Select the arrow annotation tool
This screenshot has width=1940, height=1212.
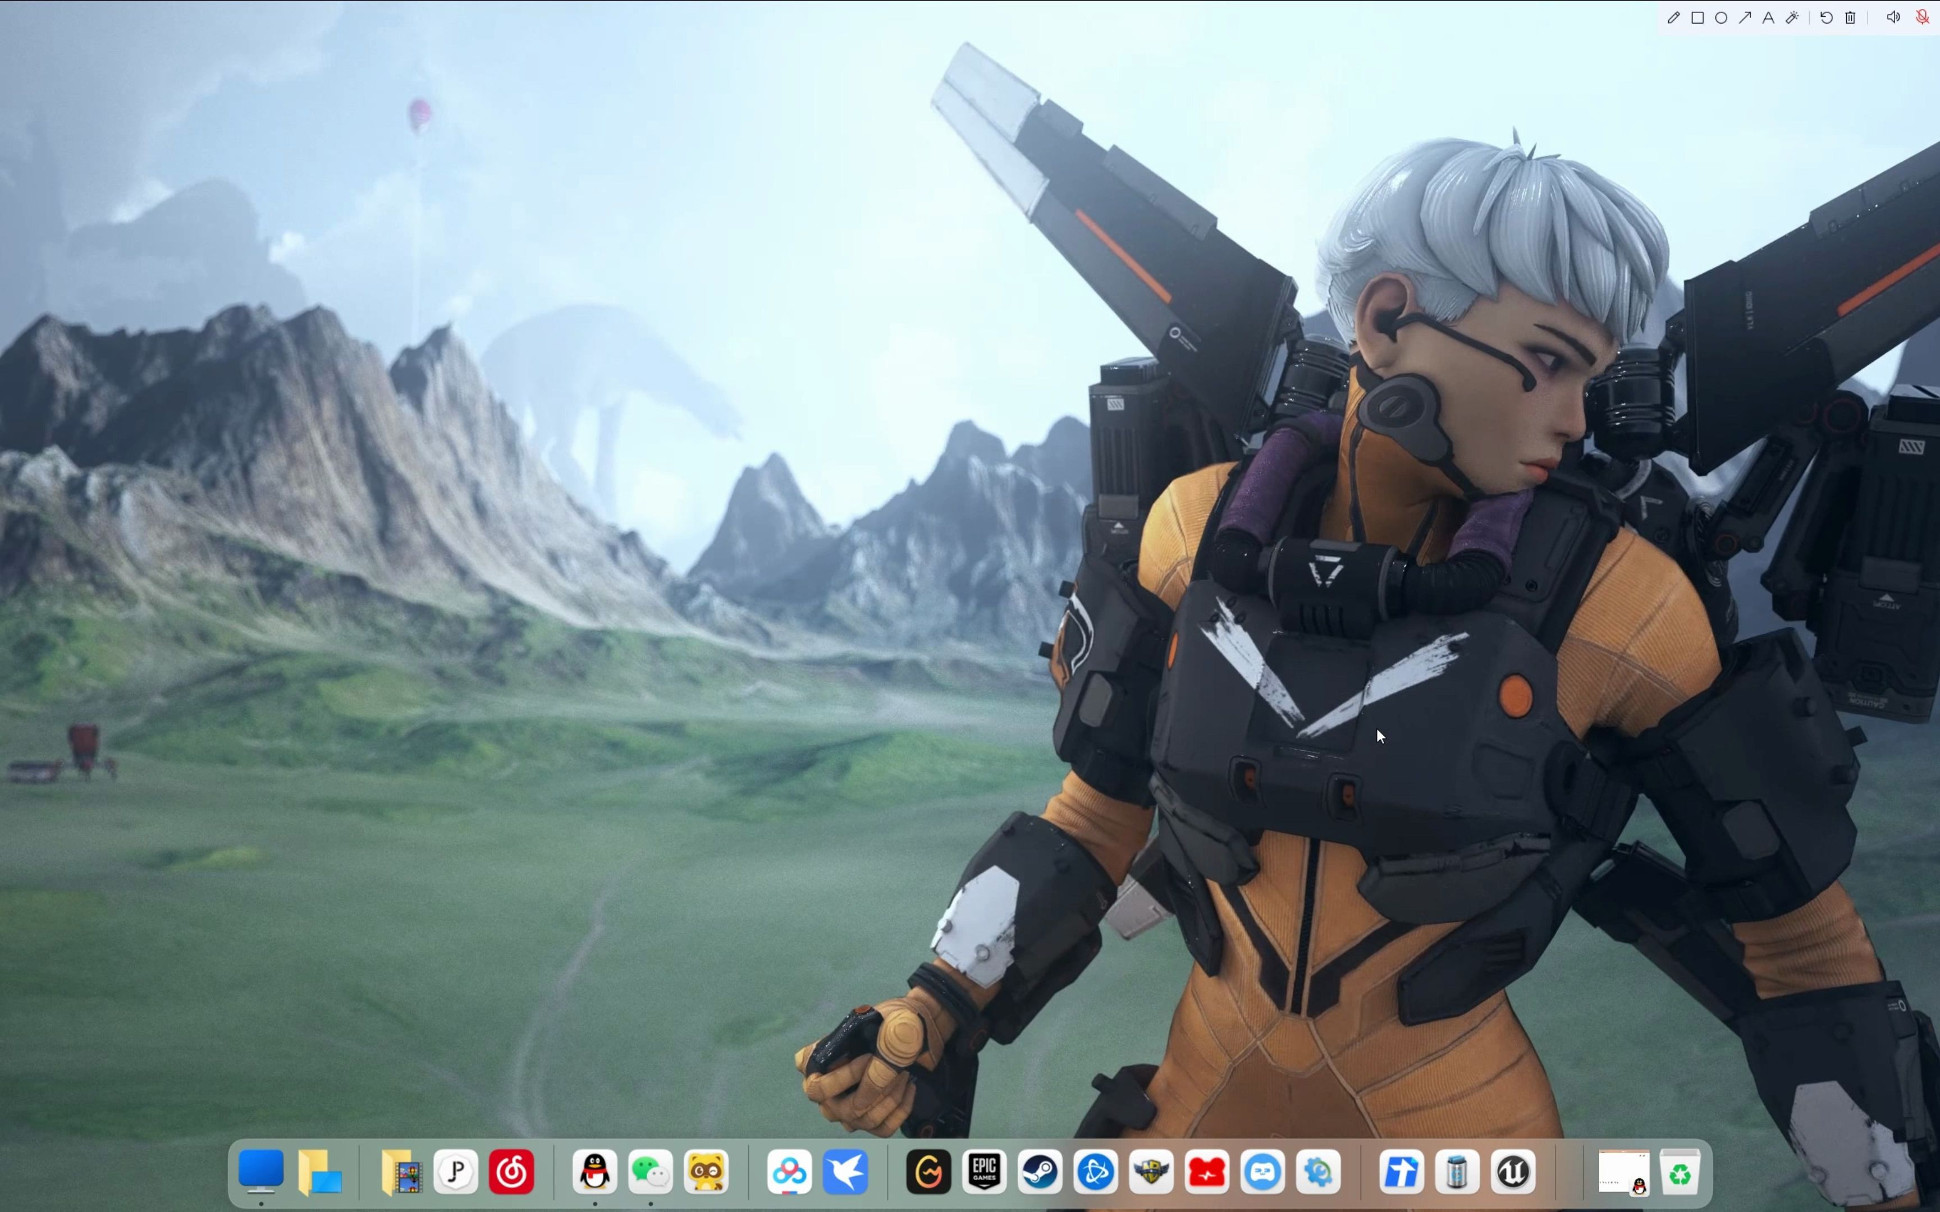tap(1745, 17)
